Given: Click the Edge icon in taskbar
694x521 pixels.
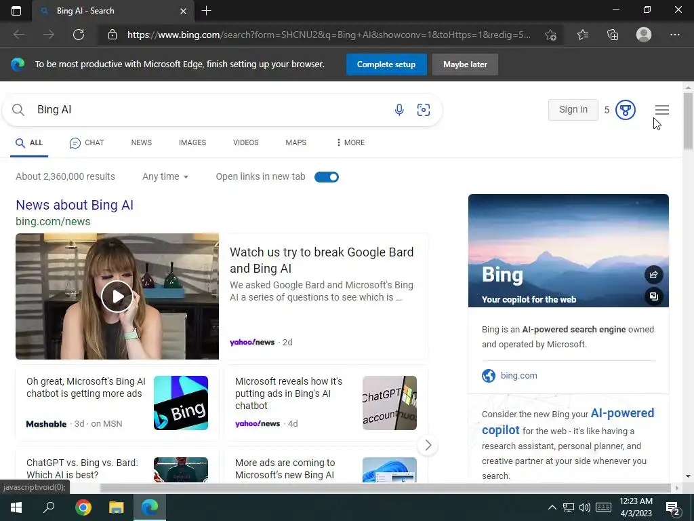Looking at the screenshot, I should pyautogui.click(x=150, y=507).
